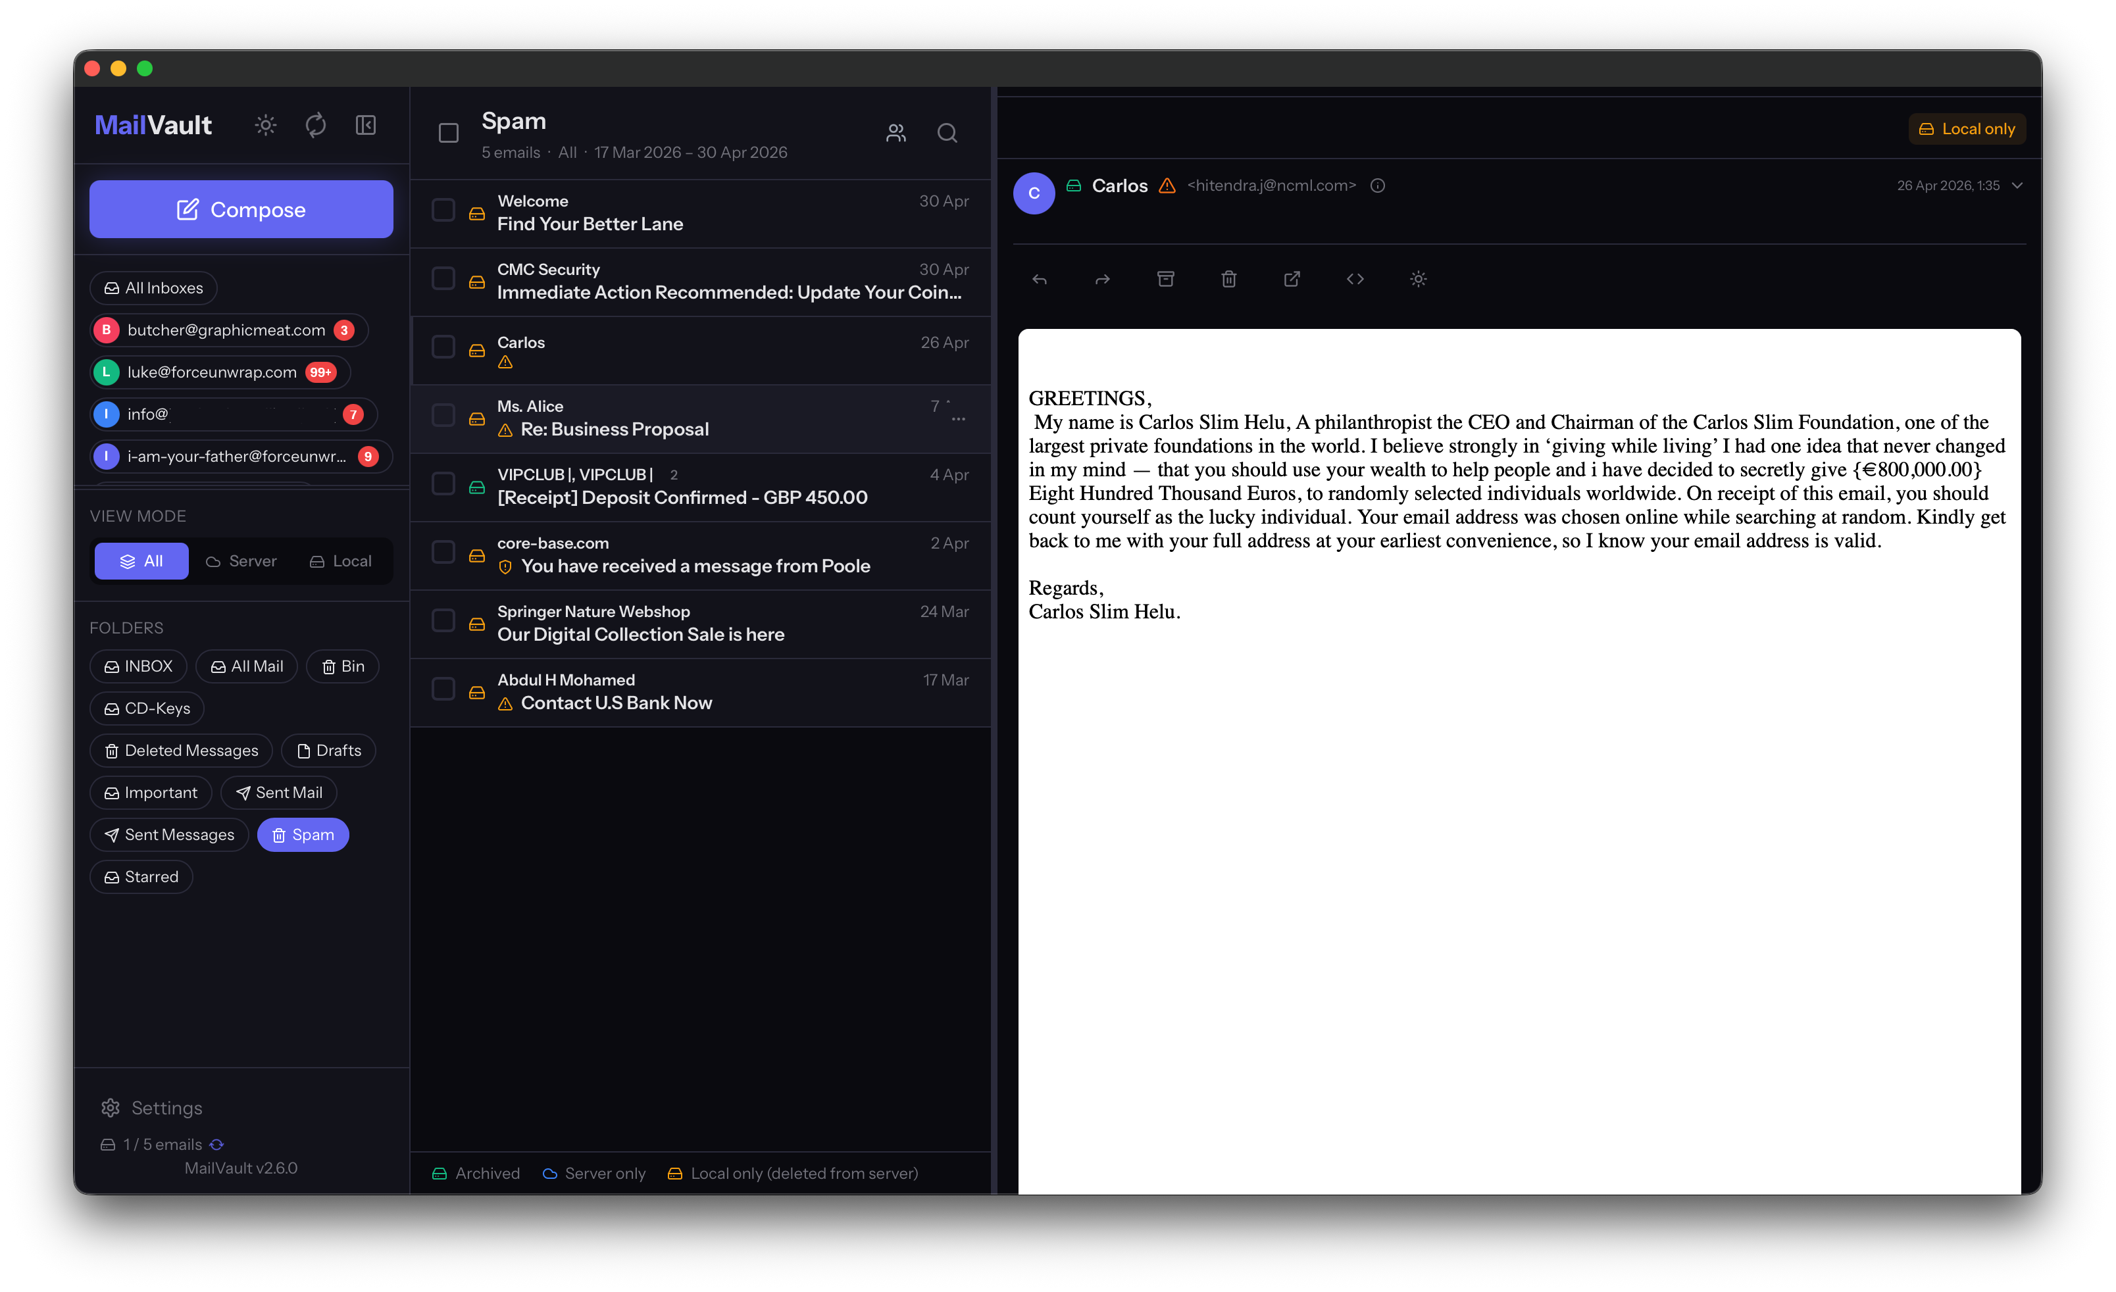Open the INBOX folder
2116x1292 pixels.
point(138,667)
